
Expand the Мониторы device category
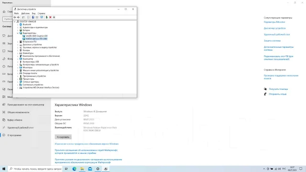click(18, 67)
